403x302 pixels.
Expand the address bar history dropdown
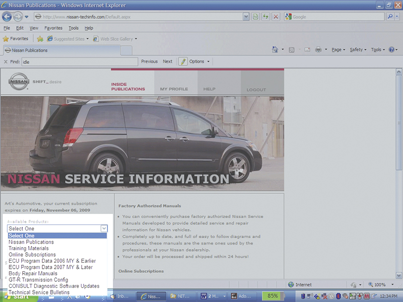tap(246, 17)
